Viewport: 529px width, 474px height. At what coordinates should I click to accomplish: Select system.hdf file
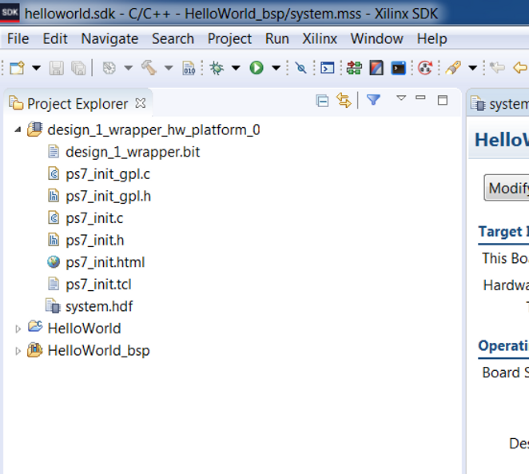99,306
